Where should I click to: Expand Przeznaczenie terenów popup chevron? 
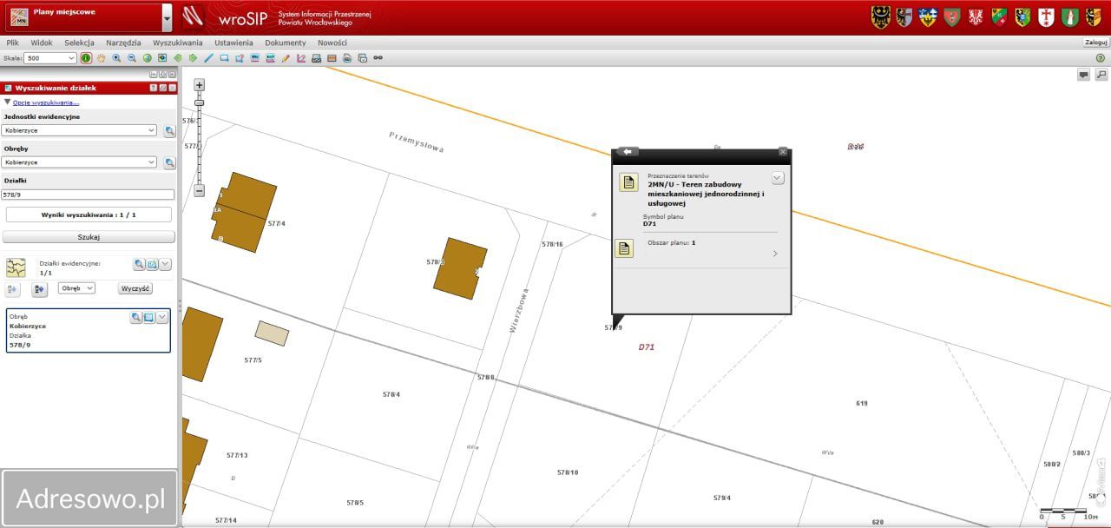point(778,178)
